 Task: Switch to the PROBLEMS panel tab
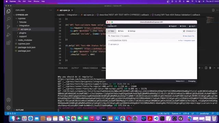point(63,68)
